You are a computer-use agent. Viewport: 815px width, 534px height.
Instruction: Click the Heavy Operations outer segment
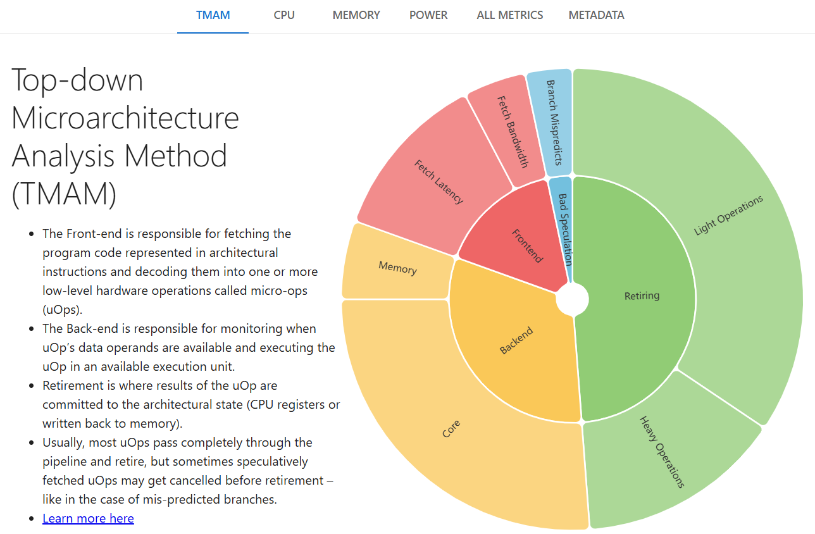click(x=661, y=452)
